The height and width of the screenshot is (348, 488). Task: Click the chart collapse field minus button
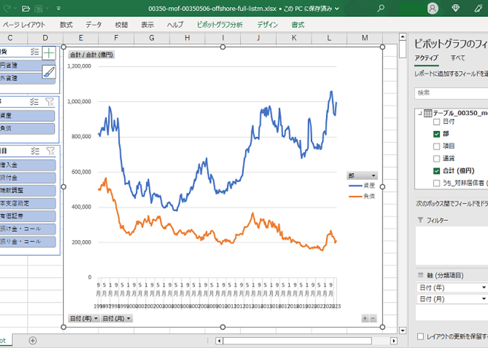click(x=373, y=318)
